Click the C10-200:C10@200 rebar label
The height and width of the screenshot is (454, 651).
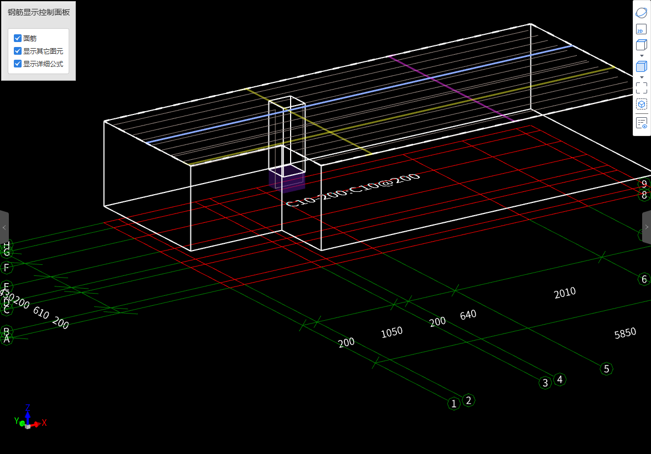pyautogui.click(x=353, y=190)
